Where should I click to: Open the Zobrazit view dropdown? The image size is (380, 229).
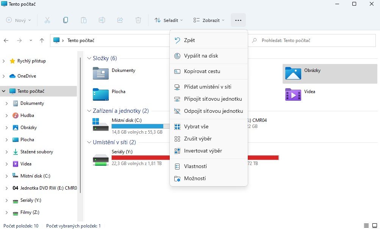pyautogui.click(x=209, y=20)
